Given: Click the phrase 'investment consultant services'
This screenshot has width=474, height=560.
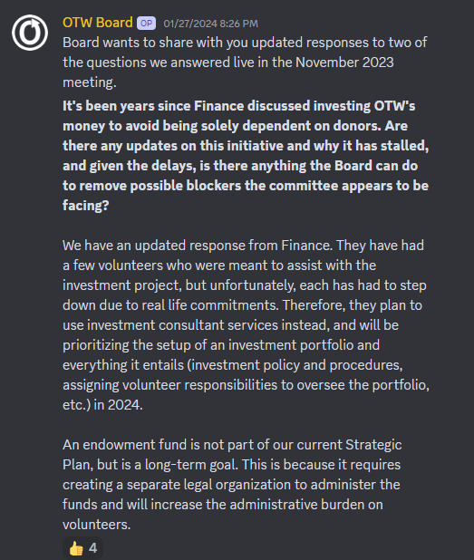Looking at the screenshot, I should coord(182,325).
